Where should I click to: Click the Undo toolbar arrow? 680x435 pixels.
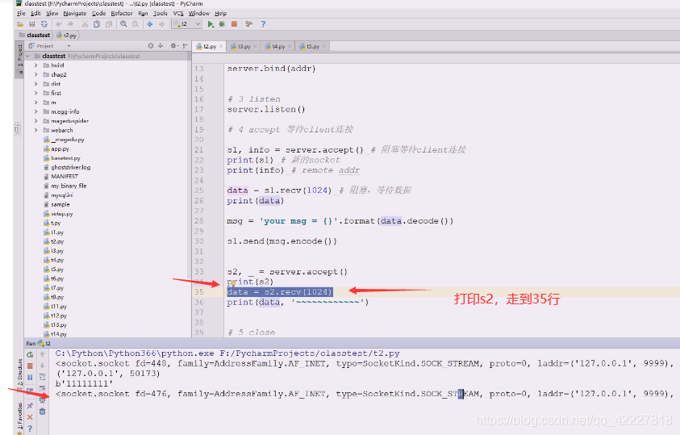(x=59, y=24)
